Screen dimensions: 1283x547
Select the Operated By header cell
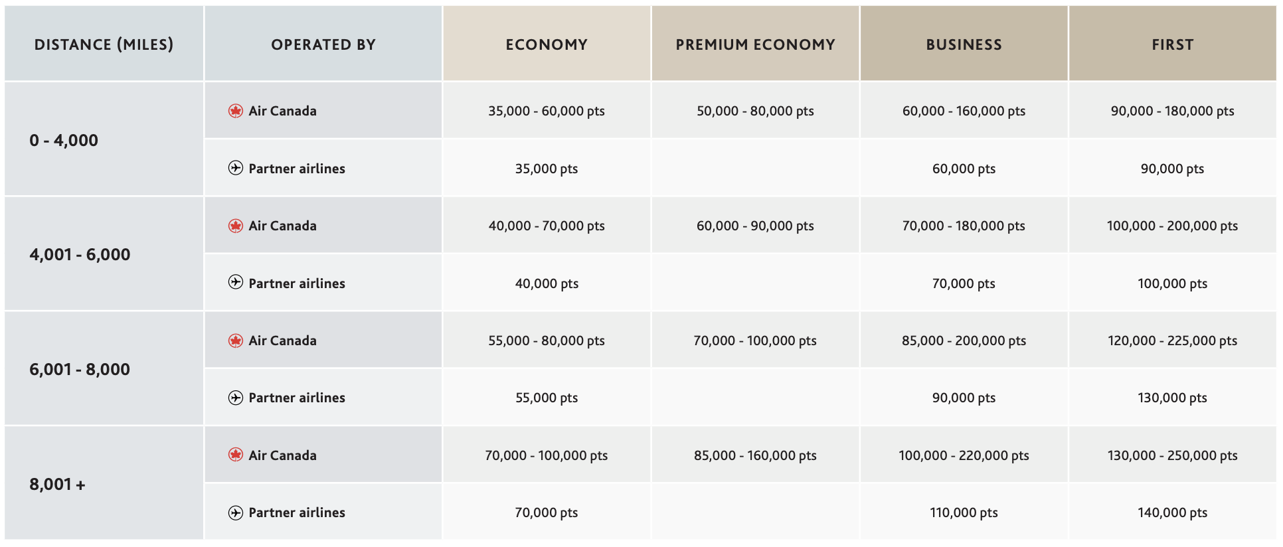pyautogui.click(x=323, y=44)
